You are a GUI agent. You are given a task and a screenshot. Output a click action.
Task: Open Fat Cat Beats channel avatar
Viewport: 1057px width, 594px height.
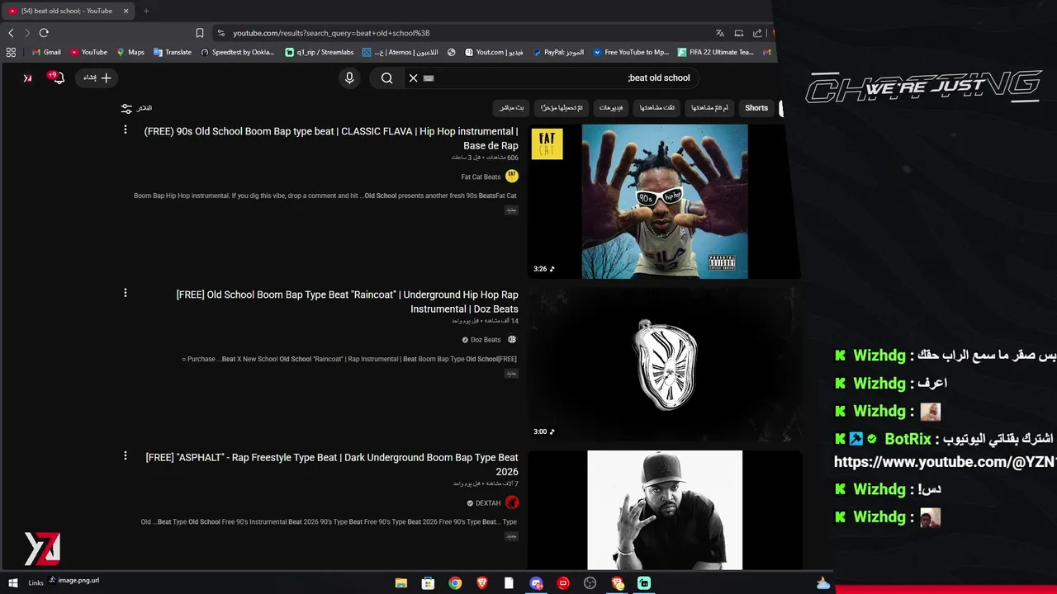(x=512, y=176)
